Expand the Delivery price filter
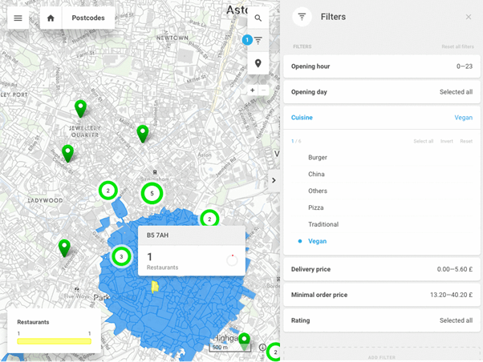 (381, 269)
